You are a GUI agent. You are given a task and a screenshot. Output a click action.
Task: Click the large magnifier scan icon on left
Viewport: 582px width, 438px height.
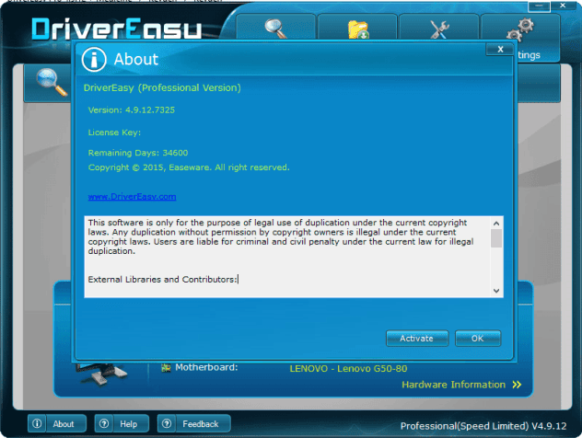(52, 82)
